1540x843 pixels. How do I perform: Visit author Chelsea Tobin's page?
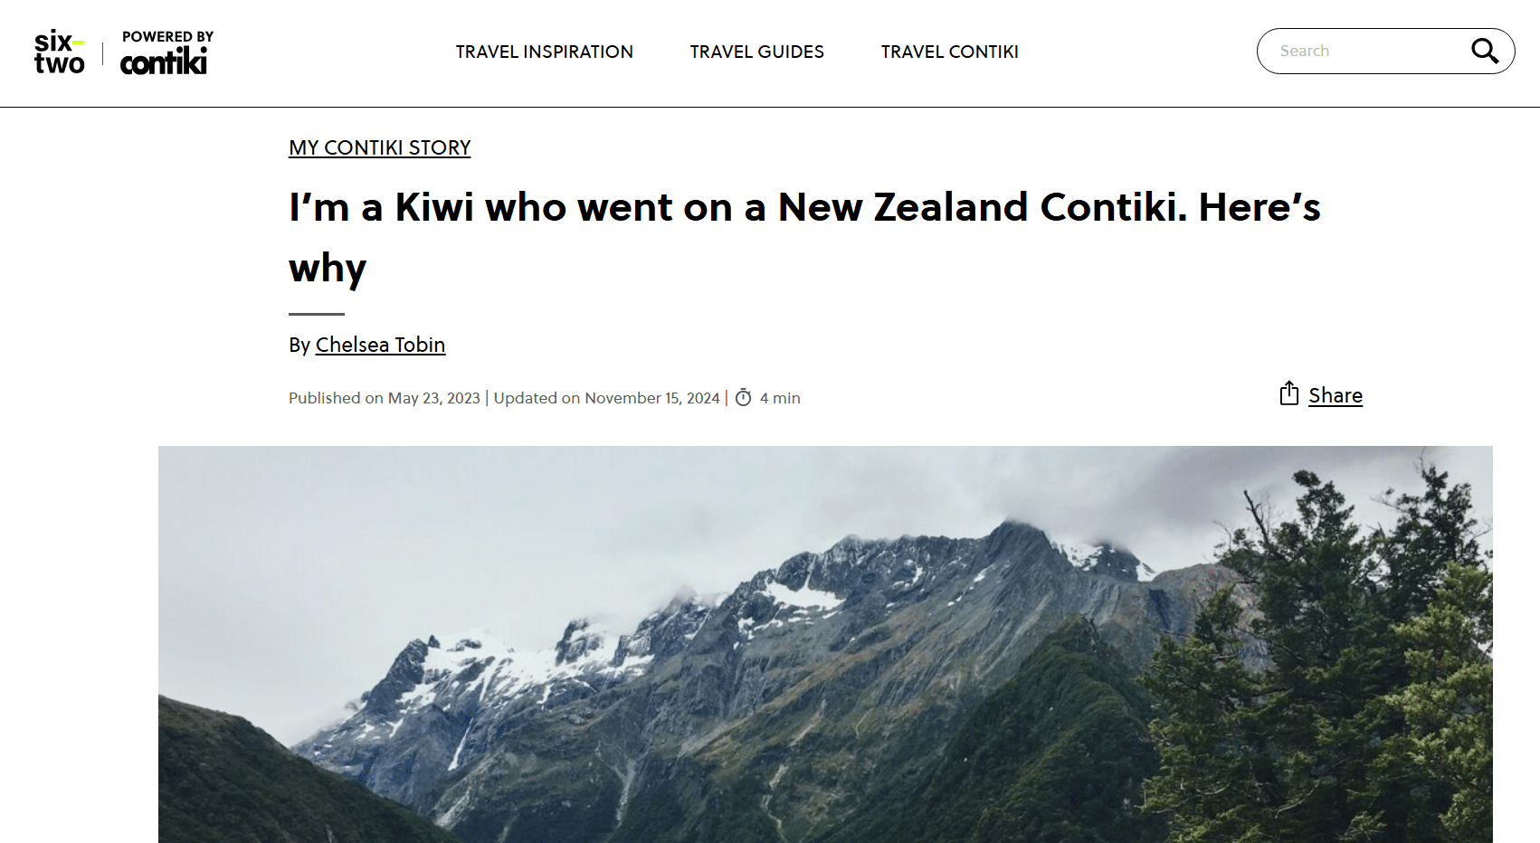pos(380,345)
